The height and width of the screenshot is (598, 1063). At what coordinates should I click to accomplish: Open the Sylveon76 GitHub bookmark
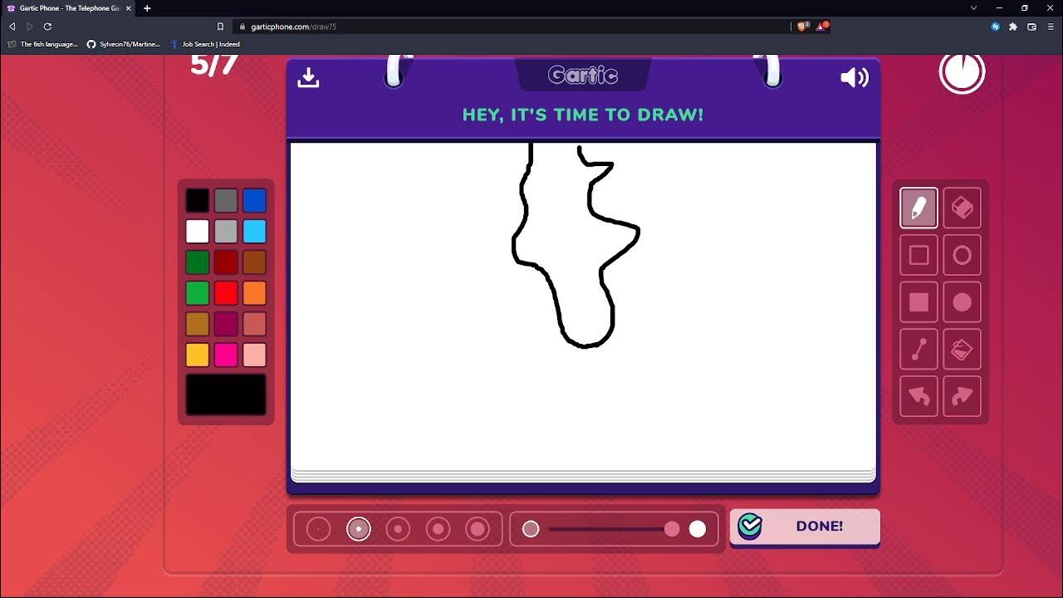click(124, 44)
